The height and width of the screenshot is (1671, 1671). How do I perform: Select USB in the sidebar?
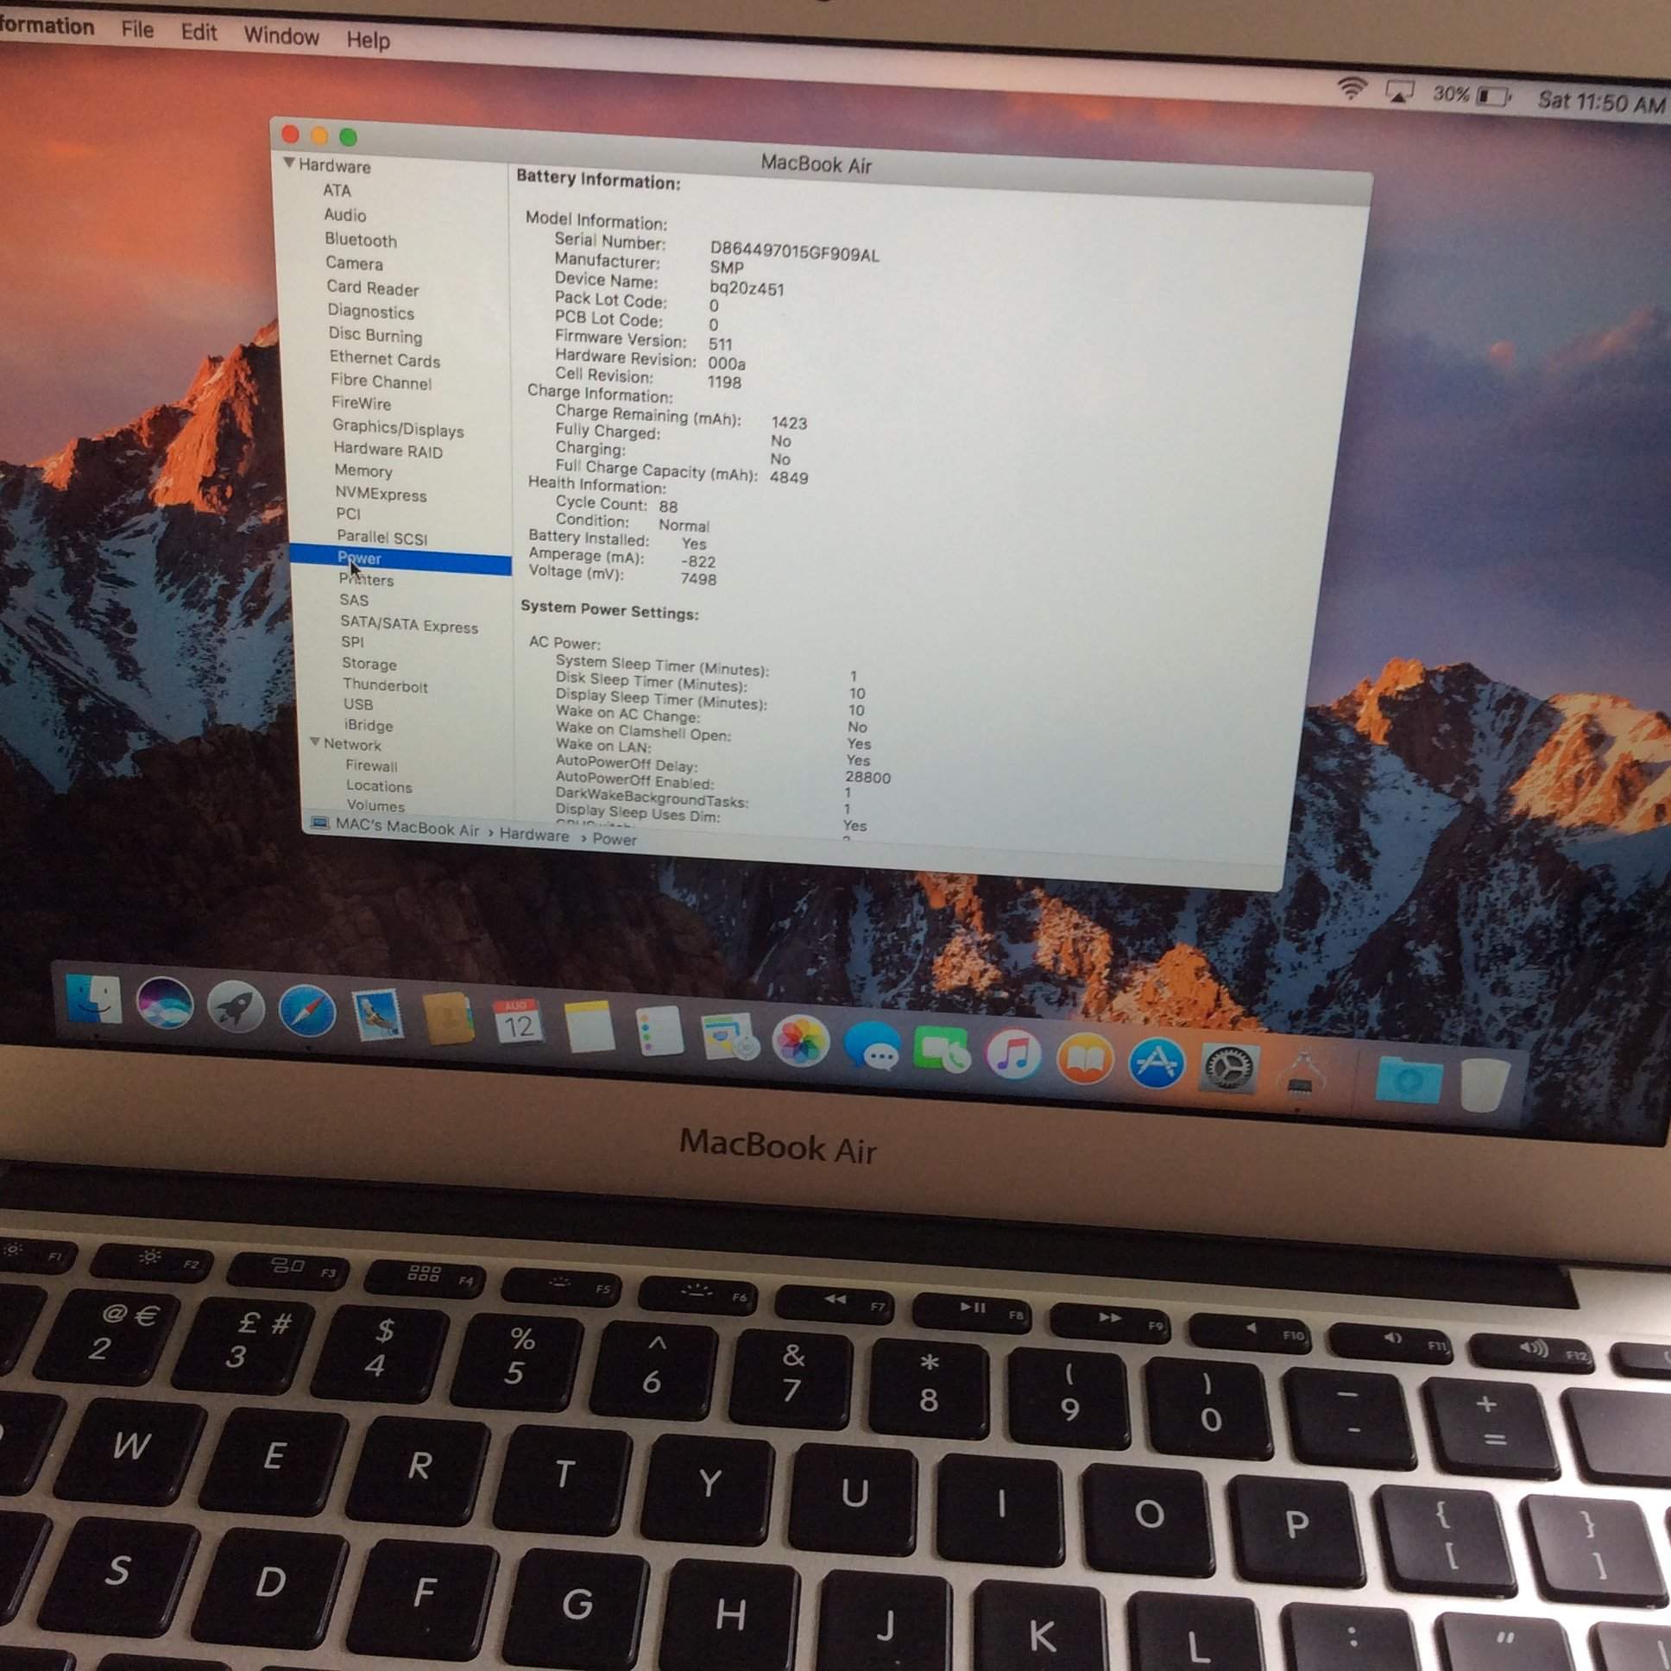coord(358,704)
